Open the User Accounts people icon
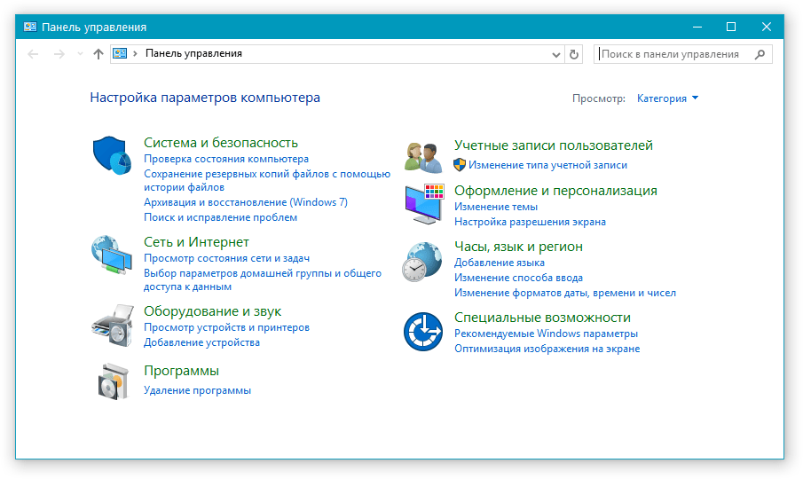This screenshot has width=803, height=479. click(x=423, y=158)
